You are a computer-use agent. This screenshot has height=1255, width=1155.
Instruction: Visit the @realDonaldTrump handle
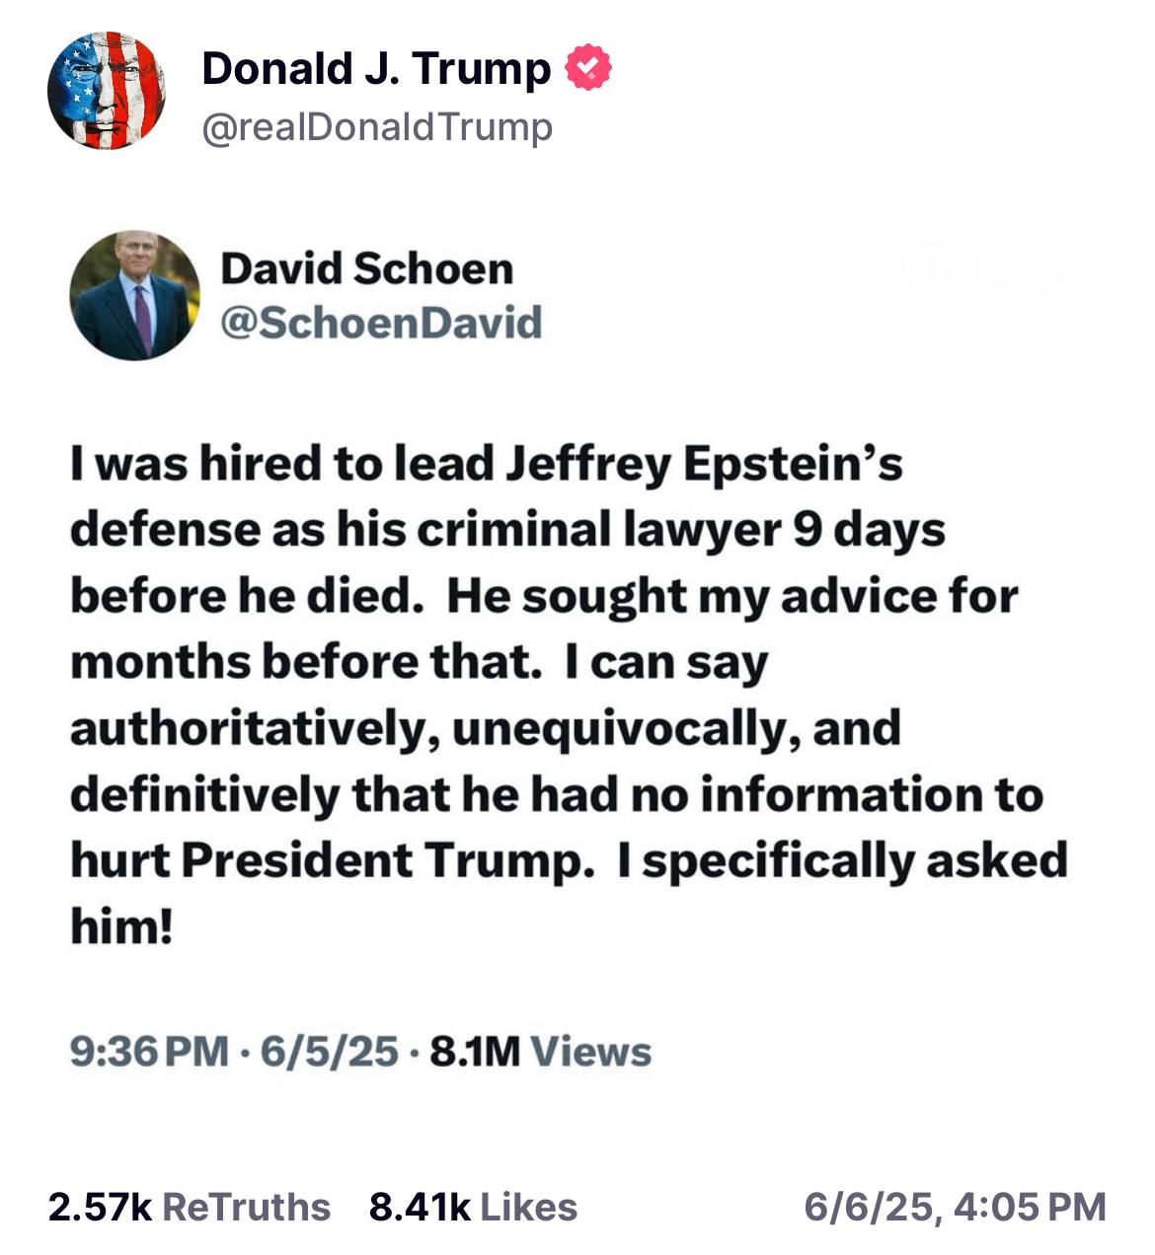coord(377,127)
